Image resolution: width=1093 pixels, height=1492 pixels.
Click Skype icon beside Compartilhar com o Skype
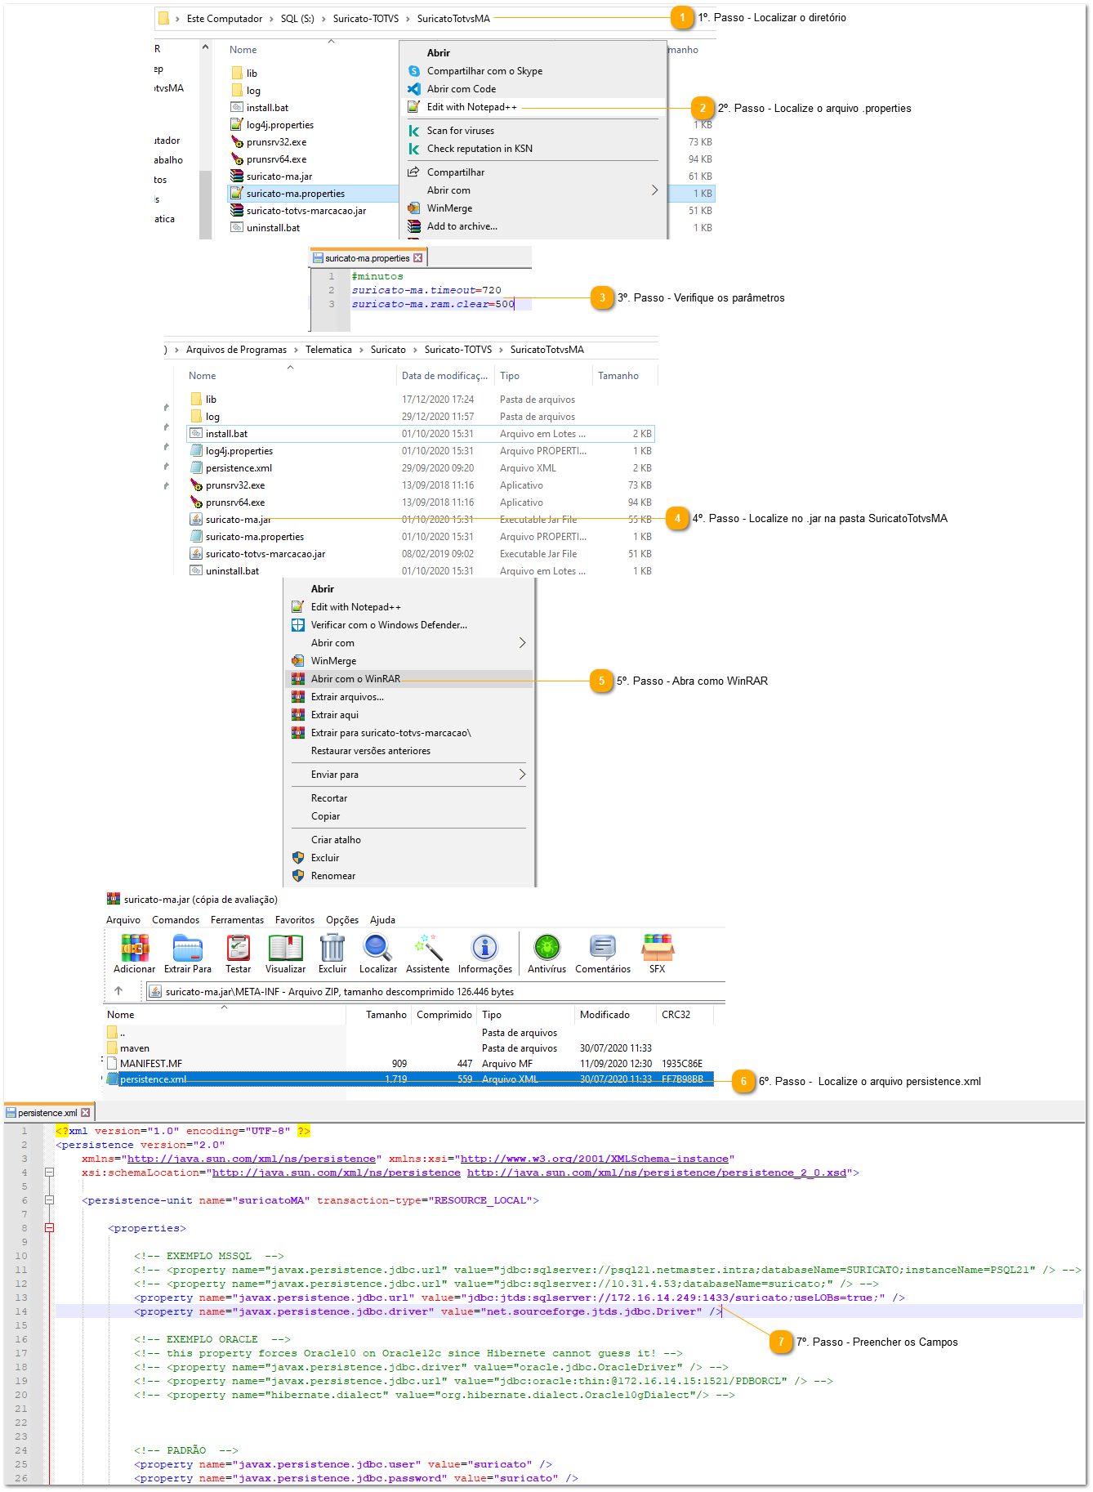[414, 71]
